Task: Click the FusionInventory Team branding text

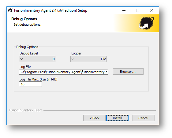Action: [x=25, y=110]
